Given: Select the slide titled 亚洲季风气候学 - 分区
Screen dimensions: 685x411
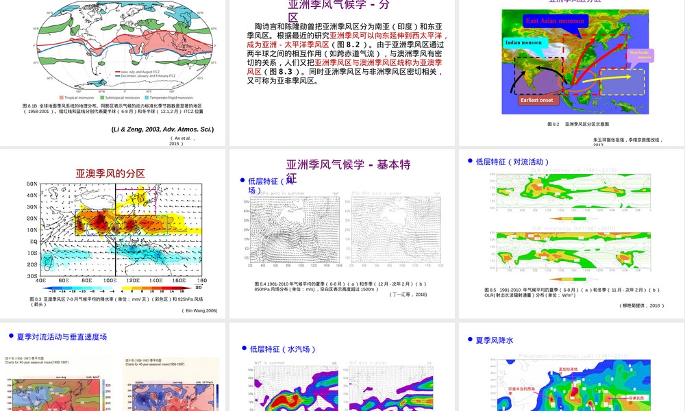Looking at the screenshot, I should pyautogui.click(x=342, y=73).
